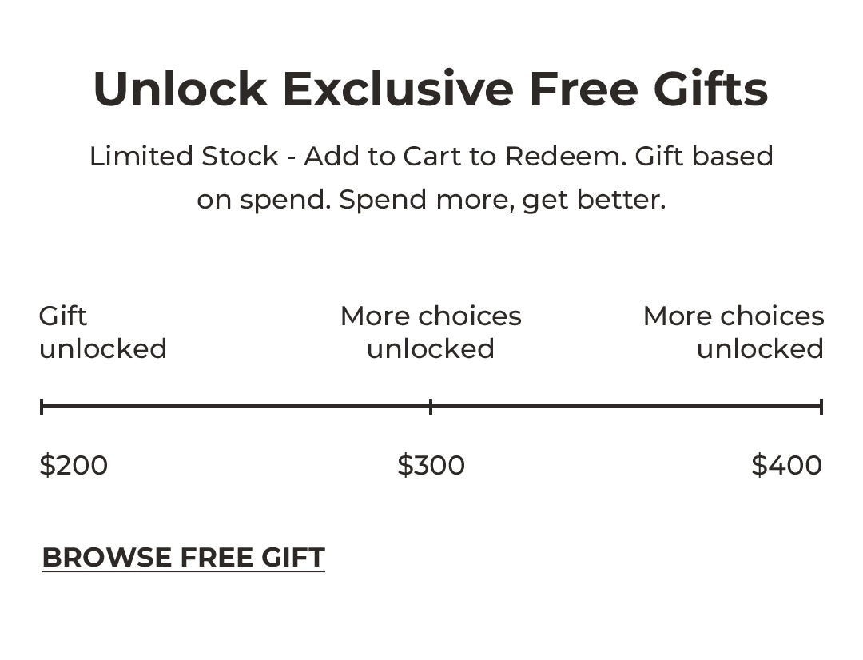The width and height of the screenshot is (863, 660).
Task: Click the $400 threshold amount
Action: [786, 465]
